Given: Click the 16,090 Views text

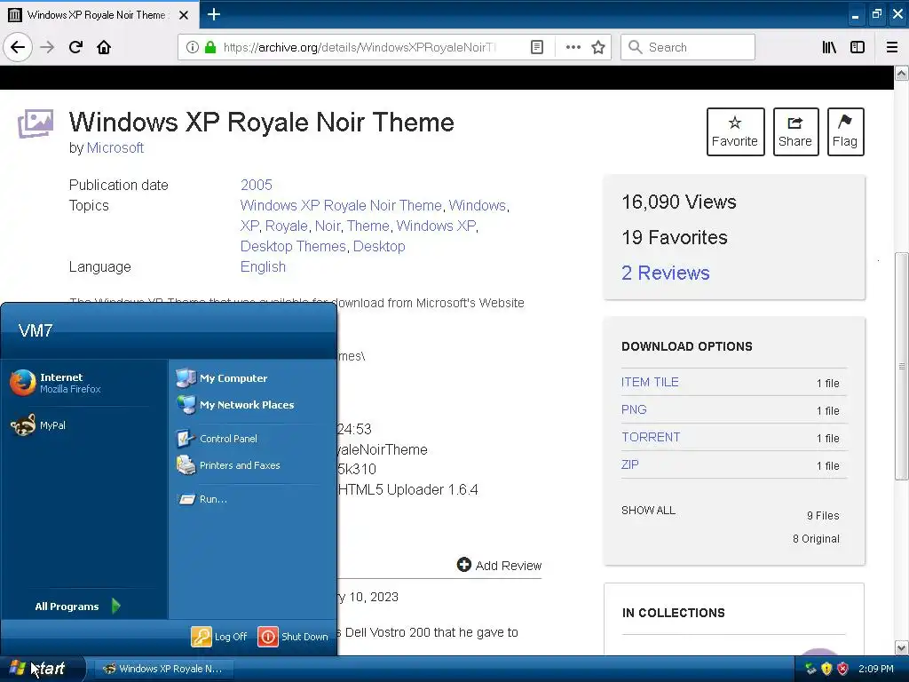Looking at the screenshot, I should [x=679, y=202].
